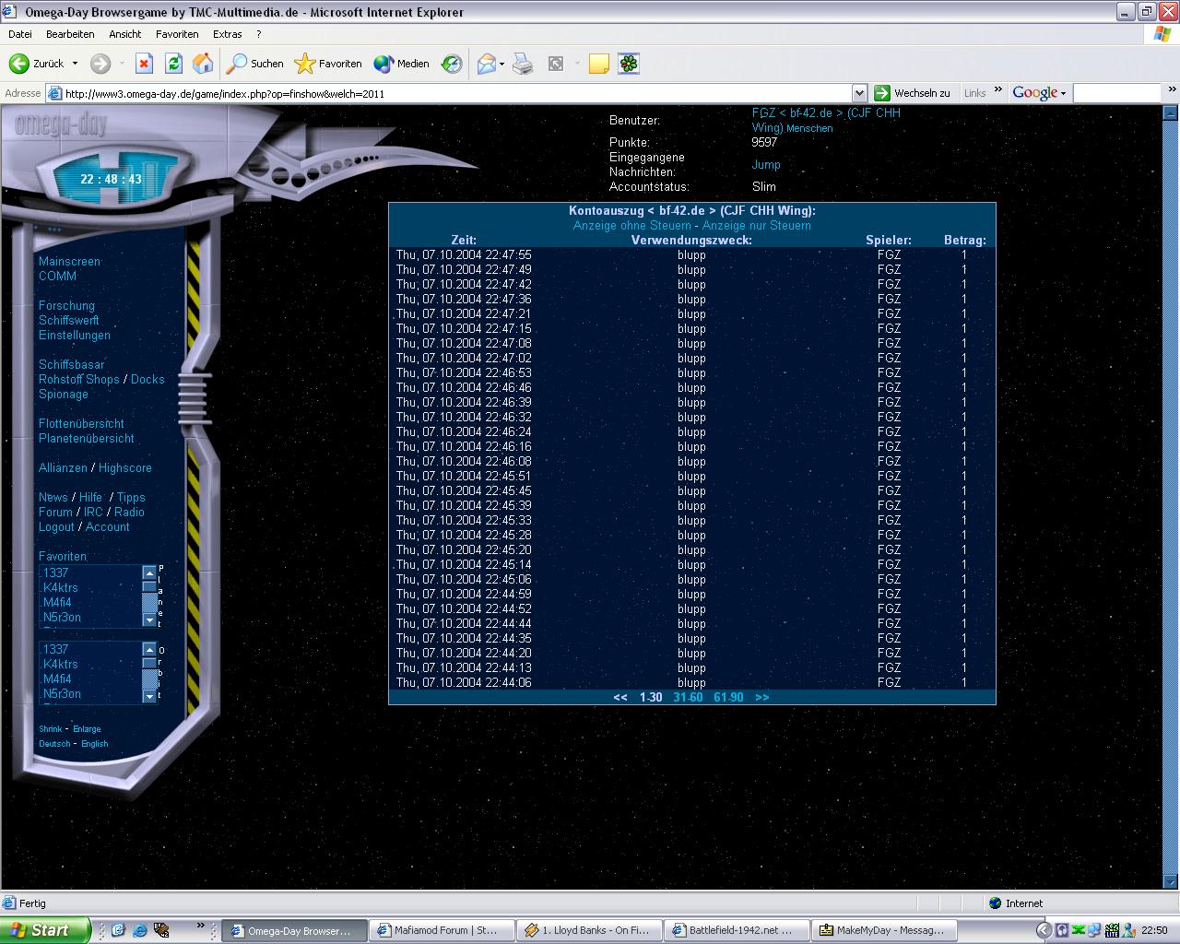Open the Search (Suchen) toolbar button
Image resolution: width=1180 pixels, height=944 pixels.
pos(255,64)
